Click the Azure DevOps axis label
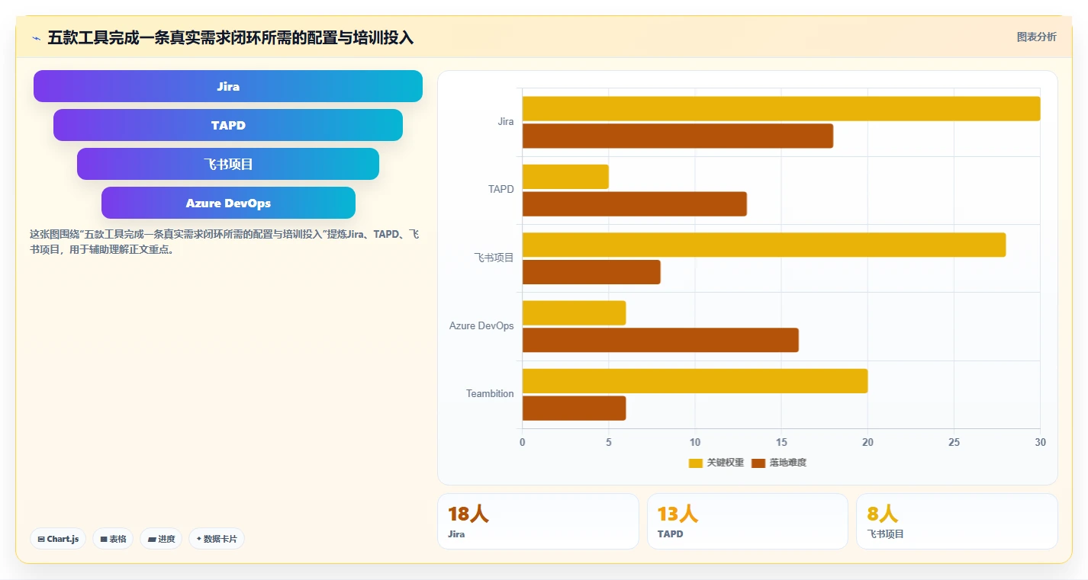The height and width of the screenshot is (580, 1088). (x=481, y=326)
